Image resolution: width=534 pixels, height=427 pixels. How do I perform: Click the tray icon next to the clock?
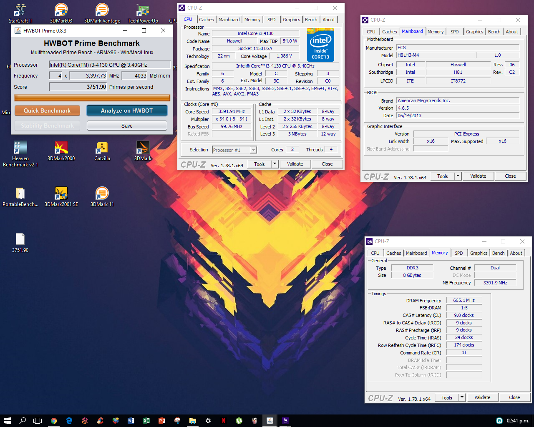pyautogui.click(x=499, y=421)
